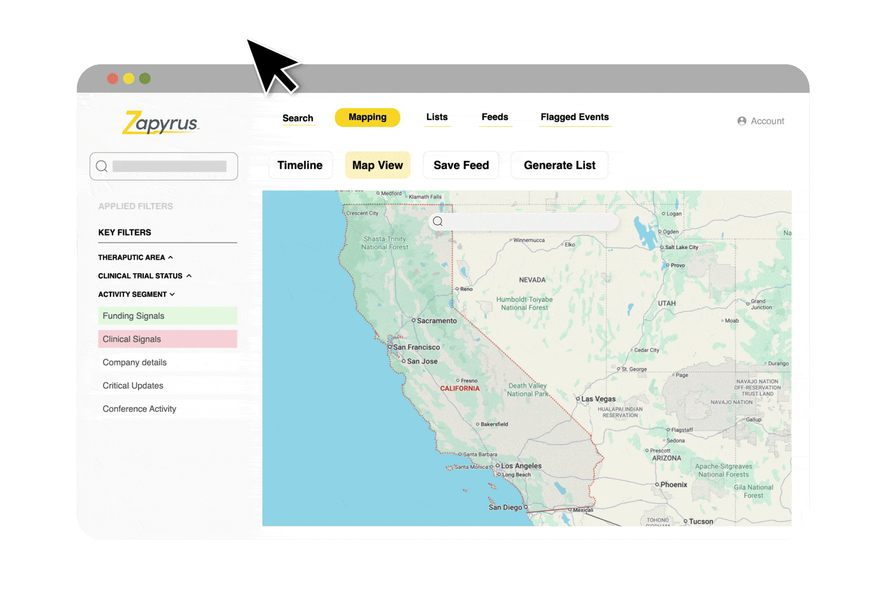Click the San Francisco map marker

(x=390, y=347)
